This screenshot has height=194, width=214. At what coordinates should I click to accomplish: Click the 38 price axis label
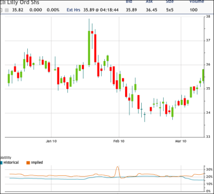208,17
